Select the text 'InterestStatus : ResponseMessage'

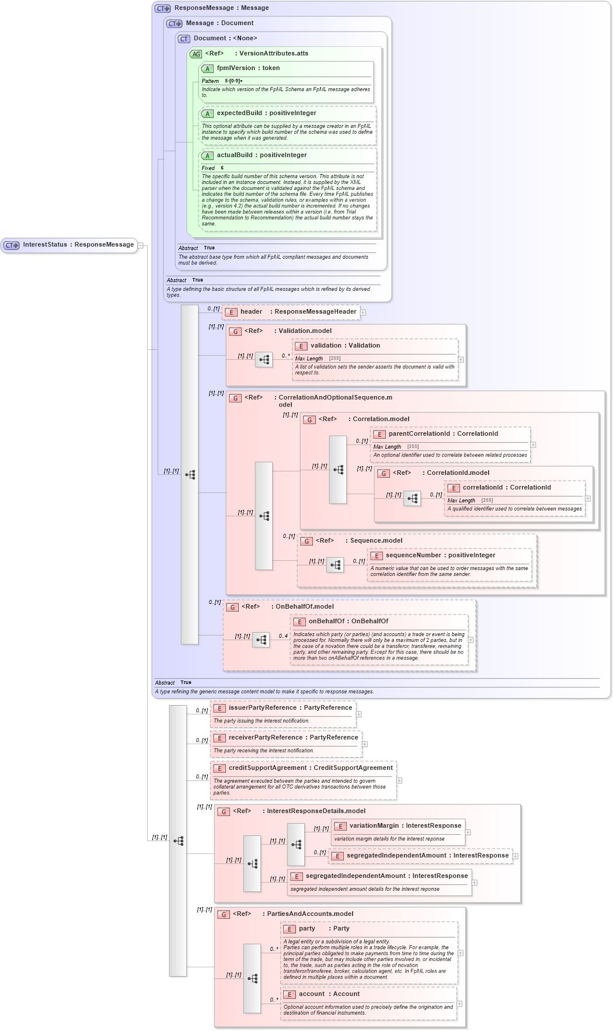79,245
